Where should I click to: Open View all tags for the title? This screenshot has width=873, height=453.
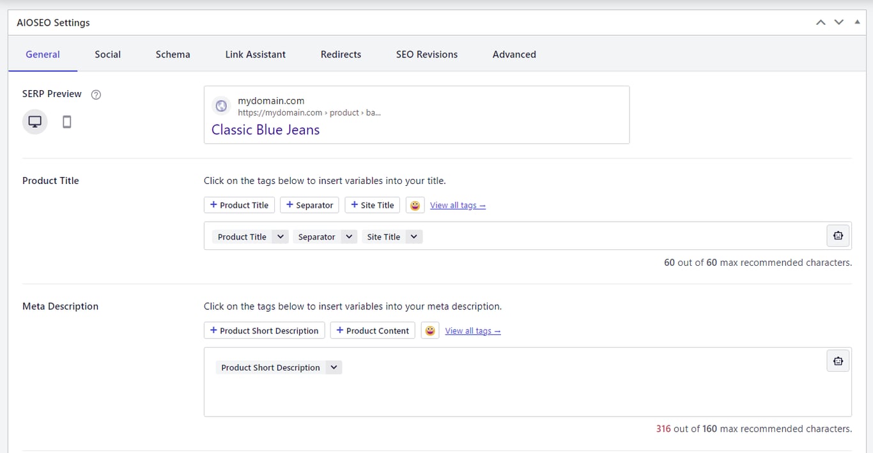[458, 204]
